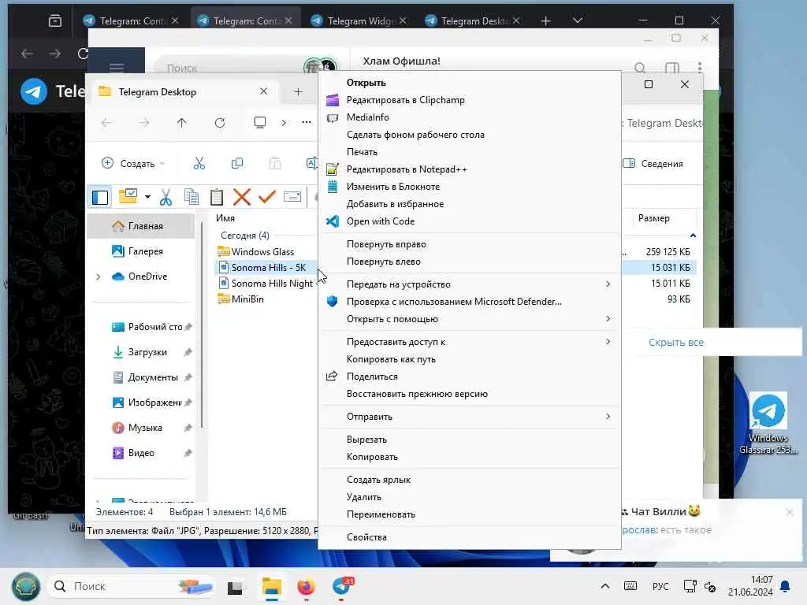Add a new Explorer tab with plus
The image size is (807, 605).
click(298, 92)
